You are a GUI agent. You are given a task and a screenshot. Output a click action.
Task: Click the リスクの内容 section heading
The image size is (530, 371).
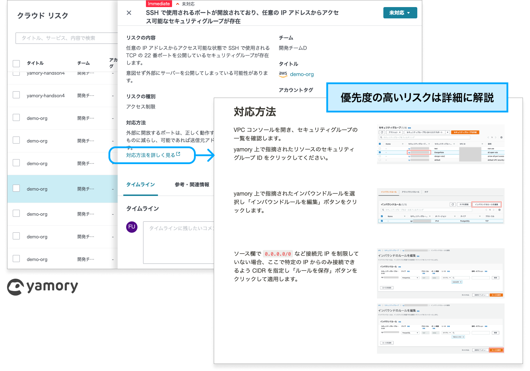[x=141, y=37]
